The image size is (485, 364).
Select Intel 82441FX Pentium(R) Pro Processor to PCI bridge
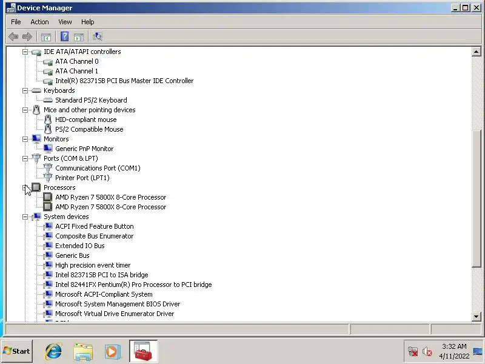click(133, 285)
